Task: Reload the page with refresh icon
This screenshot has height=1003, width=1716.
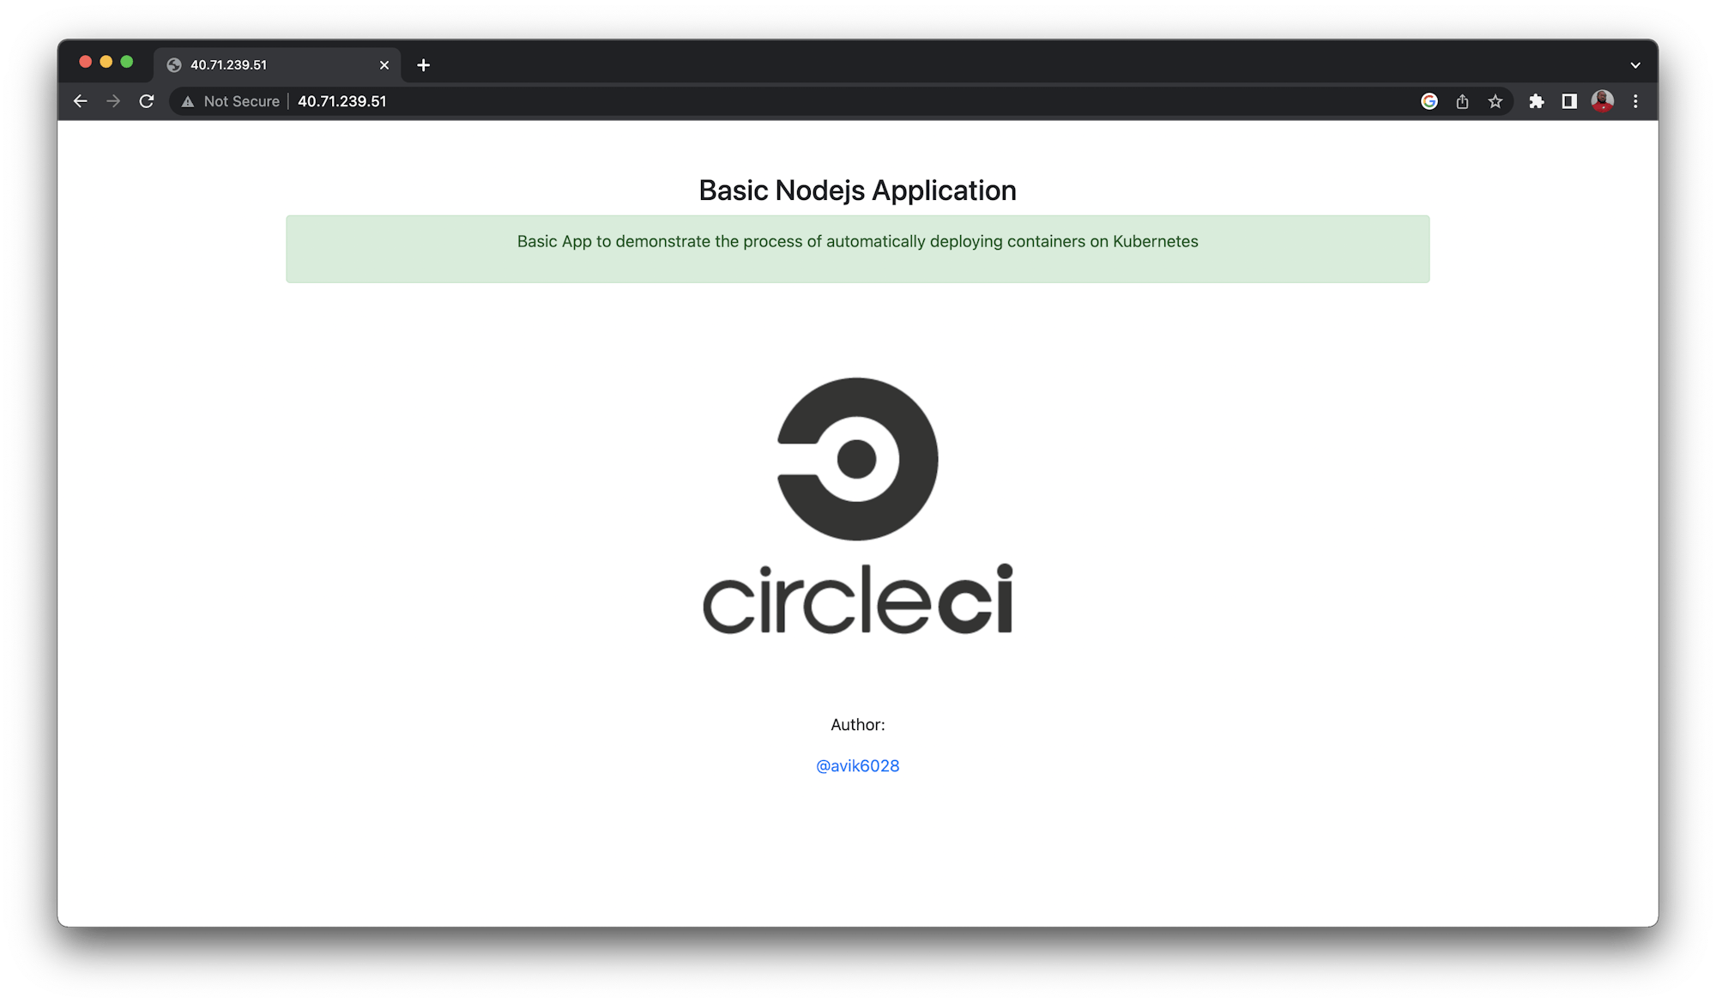Action: tap(147, 101)
